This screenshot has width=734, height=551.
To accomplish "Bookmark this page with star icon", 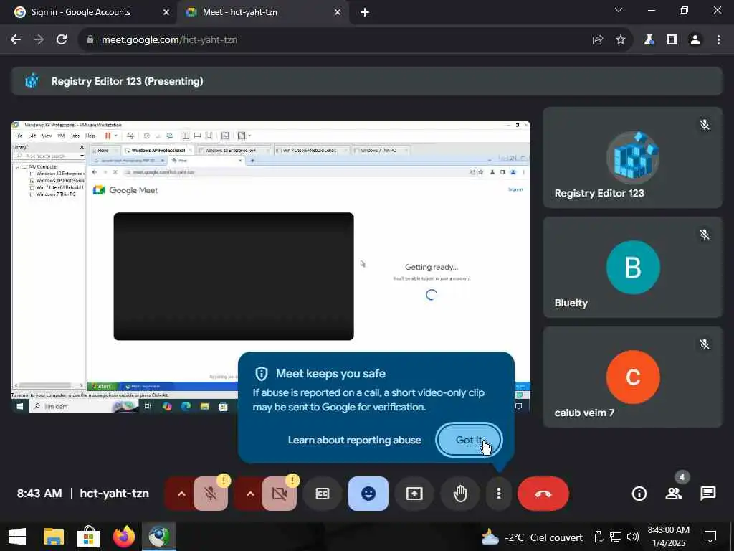I will (x=621, y=40).
